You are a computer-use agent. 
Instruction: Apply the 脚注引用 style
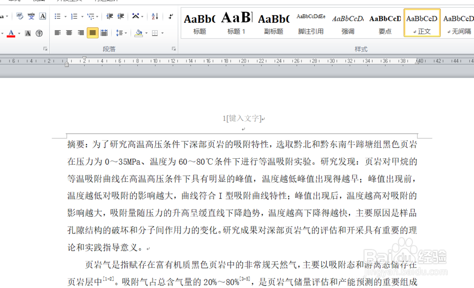311,24
